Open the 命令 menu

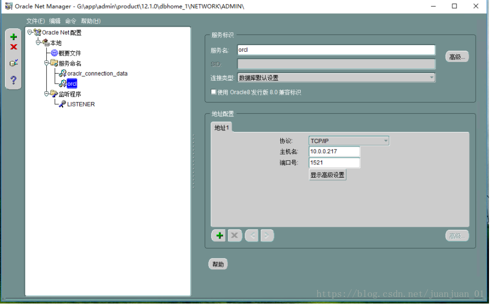(71, 21)
